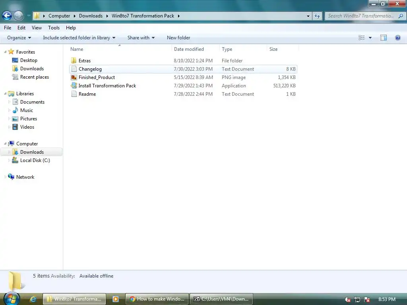This screenshot has height=305, width=407.
Task: Click the Network icon in navigation pane
Action: 11,177
